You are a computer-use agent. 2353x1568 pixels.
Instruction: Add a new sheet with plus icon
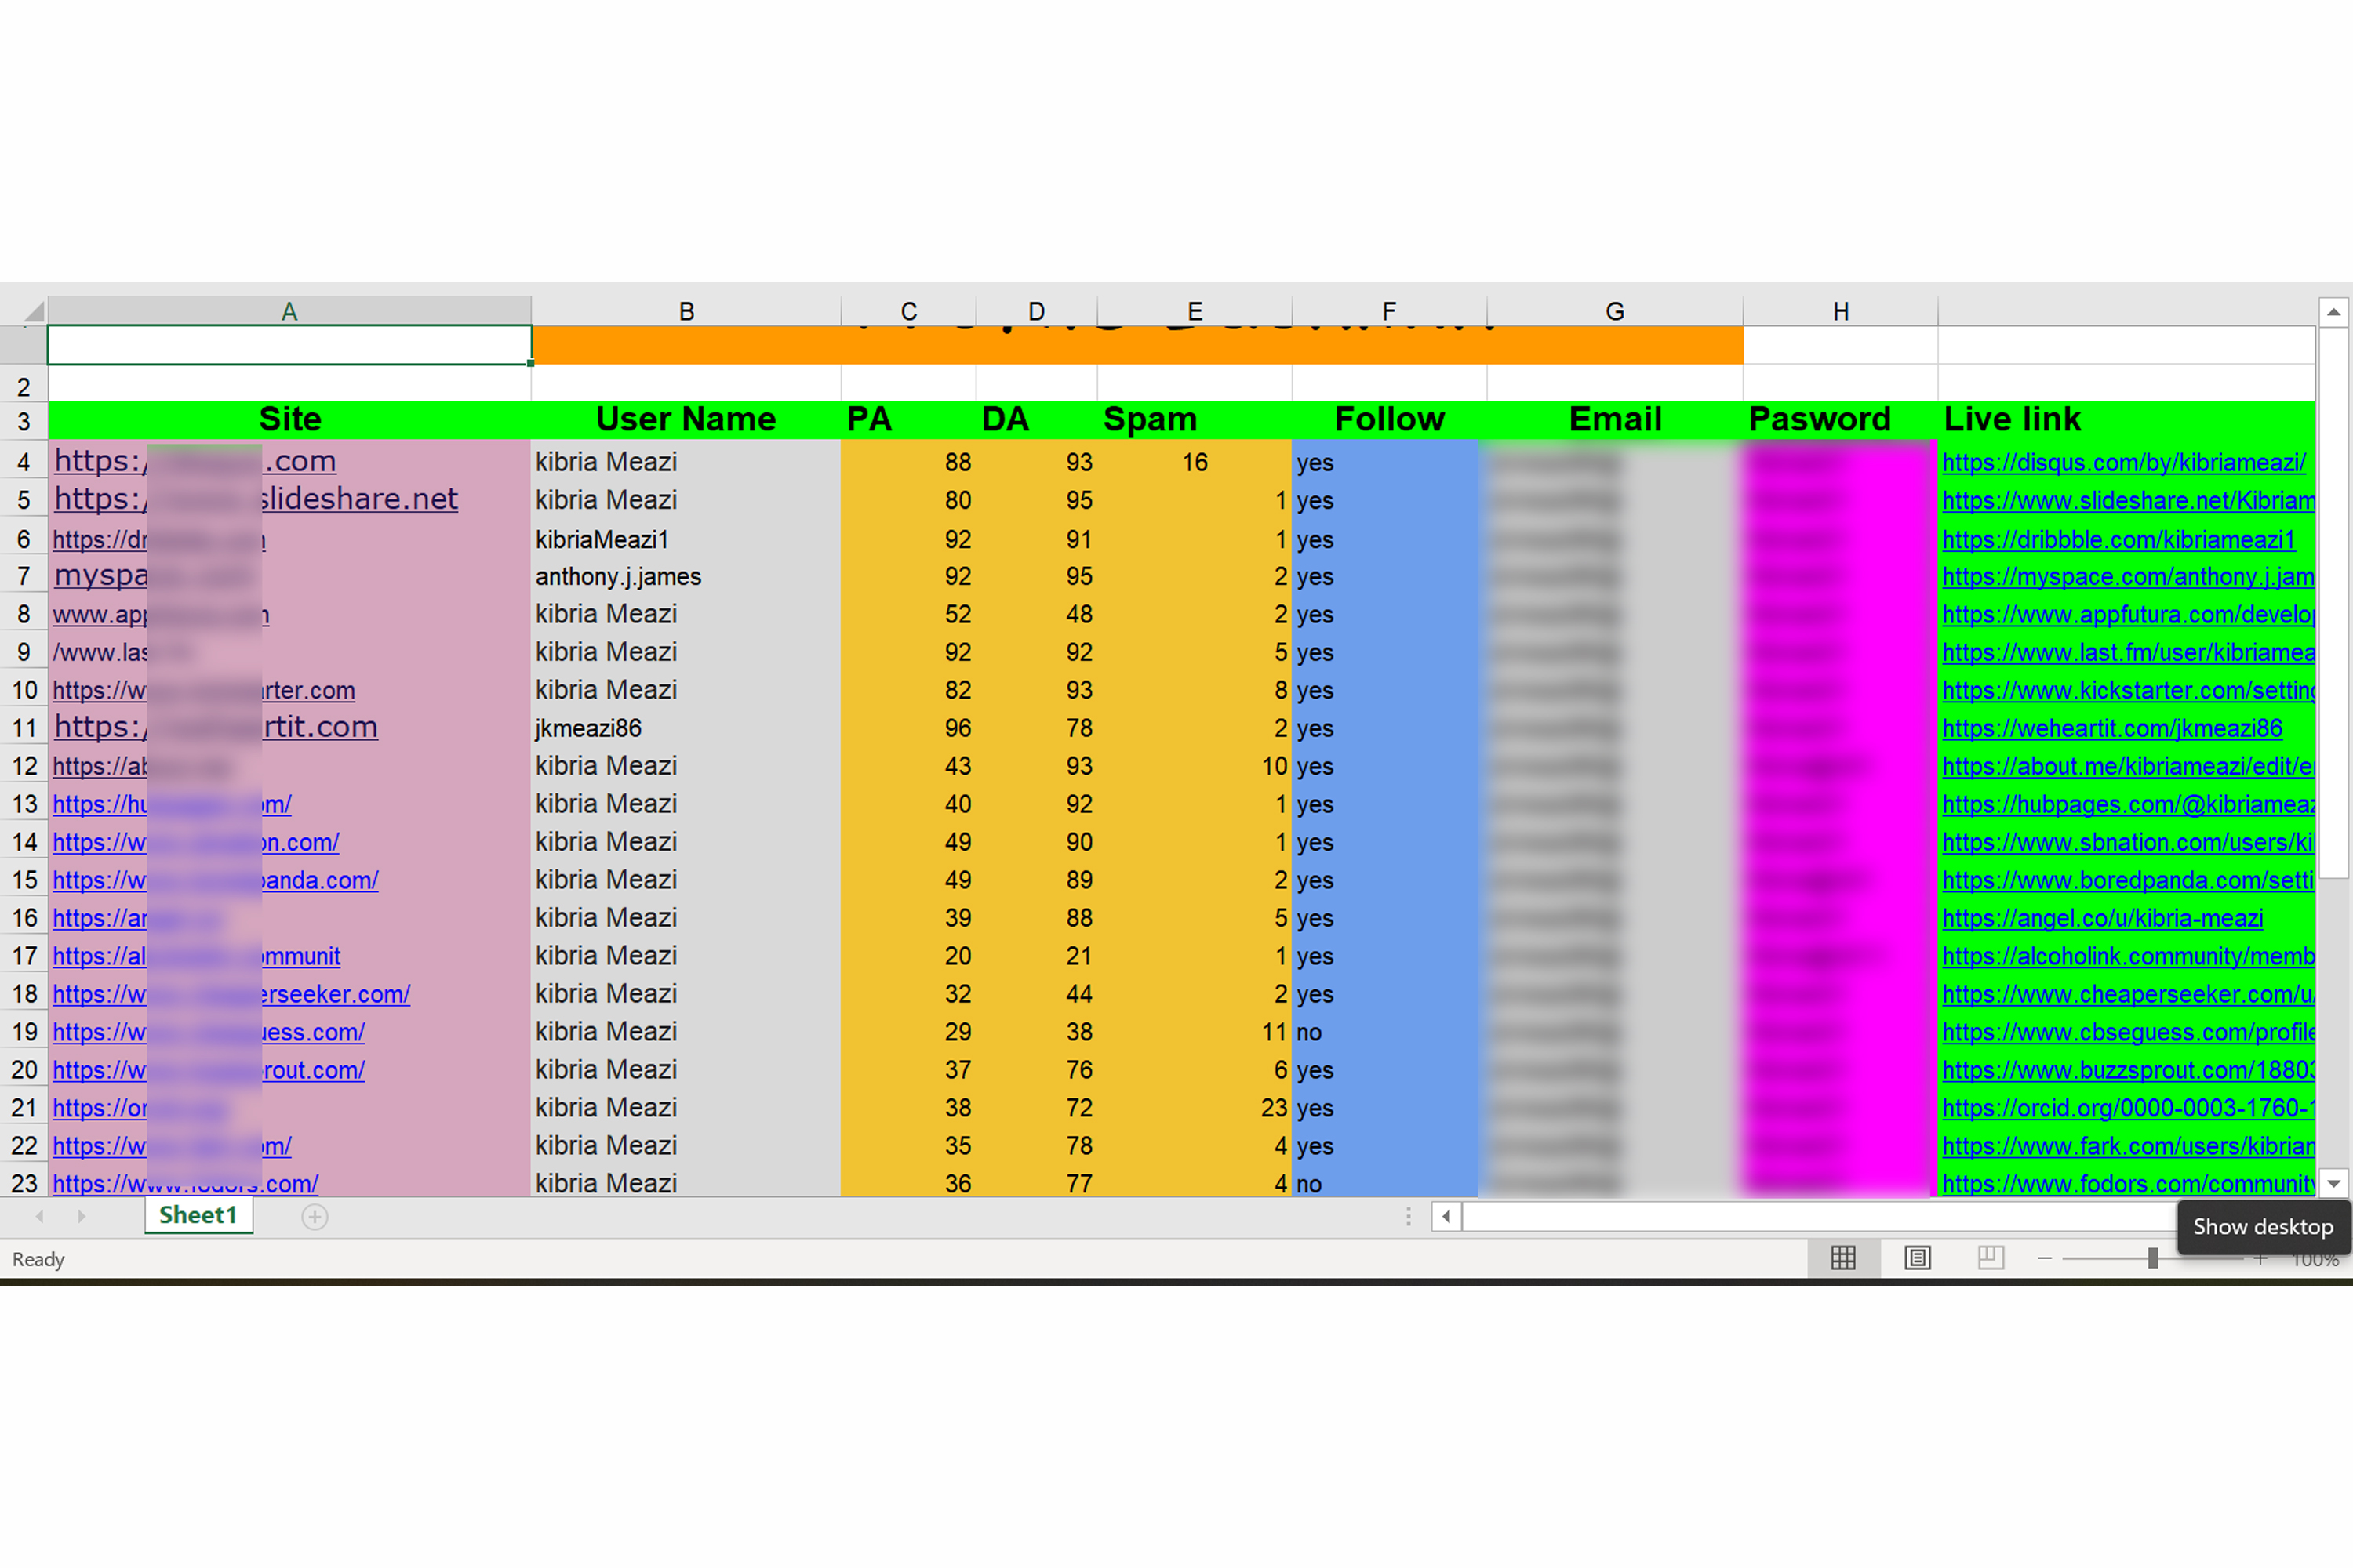pos(315,1217)
